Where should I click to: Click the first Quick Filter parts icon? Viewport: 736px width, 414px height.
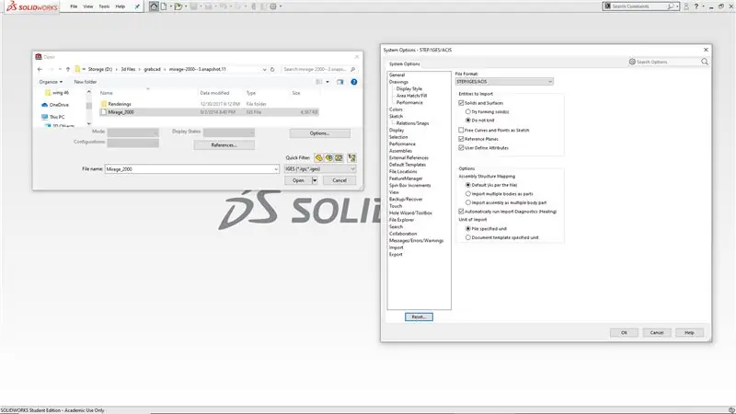click(318, 157)
